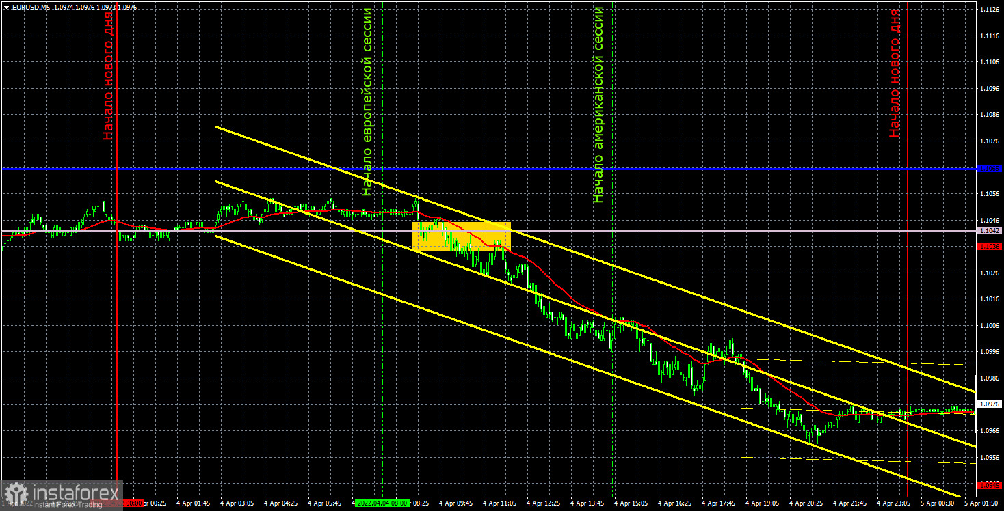The height and width of the screenshot is (511, 1004).
Task: Select the yellow rectangle signal zone
Action: click(x=462, y=236)
